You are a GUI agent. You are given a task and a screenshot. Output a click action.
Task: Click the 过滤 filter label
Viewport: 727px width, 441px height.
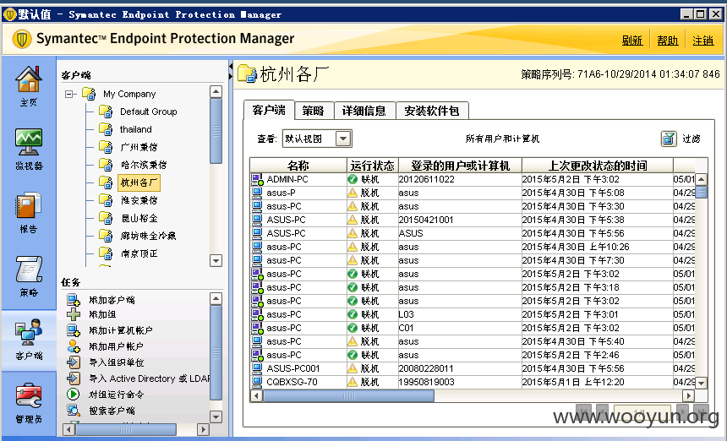coord(691,139)
